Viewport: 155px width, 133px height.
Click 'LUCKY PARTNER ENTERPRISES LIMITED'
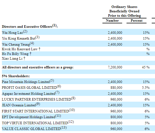tap(36, 99)
